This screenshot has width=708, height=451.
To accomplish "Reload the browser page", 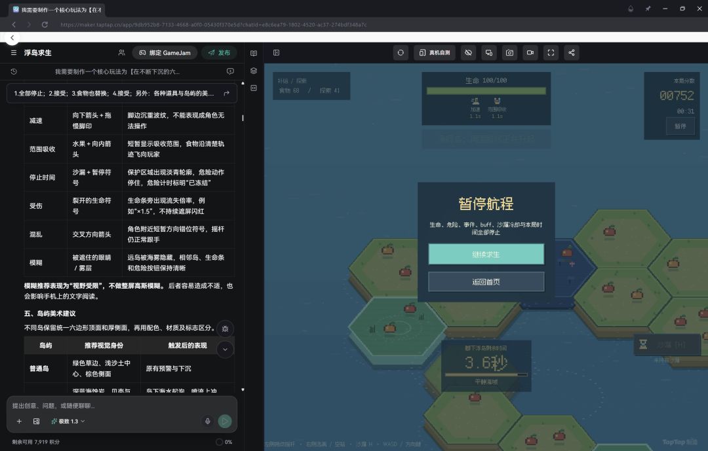I will (x=45, y=24).
